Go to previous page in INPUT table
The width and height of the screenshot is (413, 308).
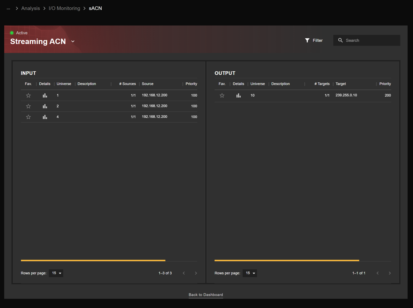(184, 273)
